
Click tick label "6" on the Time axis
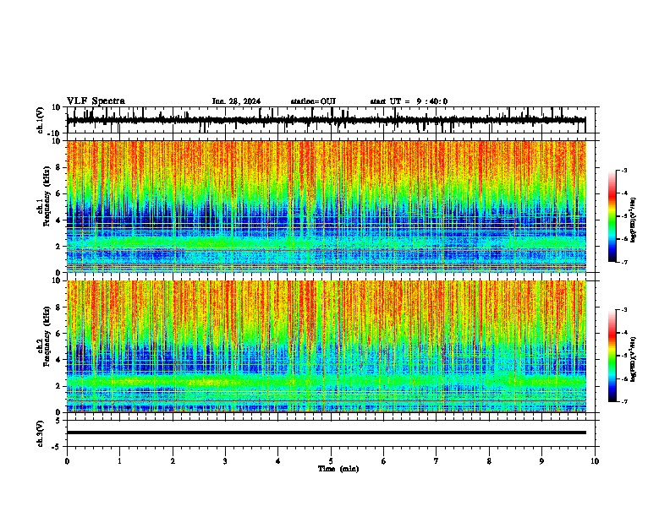click(x=384, y=461)
